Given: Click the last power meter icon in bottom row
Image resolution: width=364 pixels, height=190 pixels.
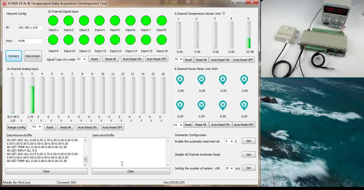Looking at the screenshot, I should 244,105.
